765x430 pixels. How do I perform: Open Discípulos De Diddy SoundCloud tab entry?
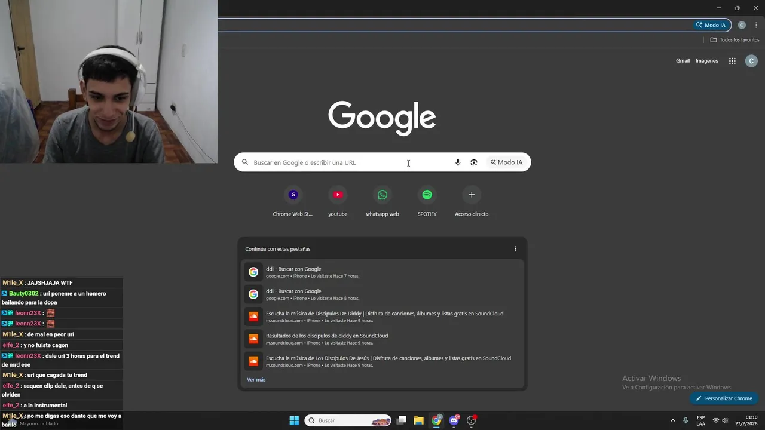point(382,317)
